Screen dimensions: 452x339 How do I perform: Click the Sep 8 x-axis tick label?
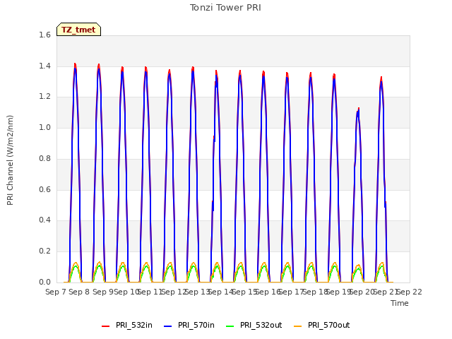(x=79, y=292)
